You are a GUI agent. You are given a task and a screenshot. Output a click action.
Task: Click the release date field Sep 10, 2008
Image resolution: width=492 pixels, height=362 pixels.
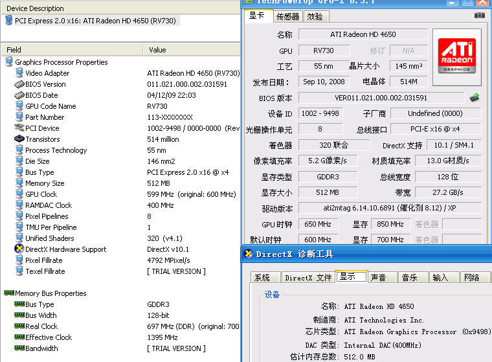coord(324,82)
